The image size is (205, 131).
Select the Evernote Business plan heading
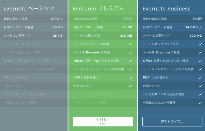166,9
